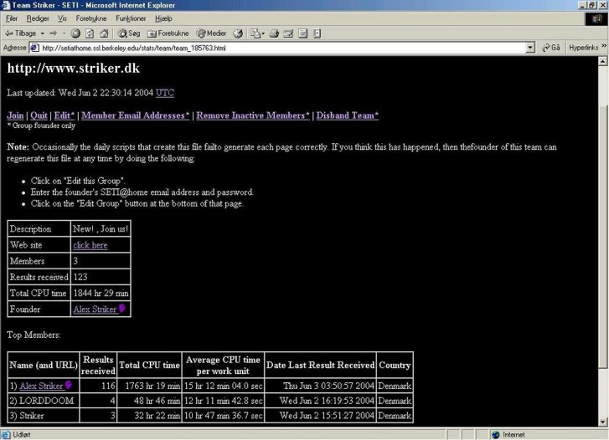This screenshot has width=609, height=440.
Task: Click the 'Wed Jun 2 16:19:53 2004' cell
Action: [x=321, y=401]
